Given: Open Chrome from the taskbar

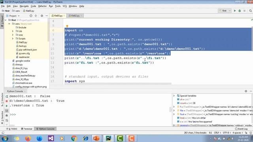Looking at the screenshot, I should click(74, 138).
